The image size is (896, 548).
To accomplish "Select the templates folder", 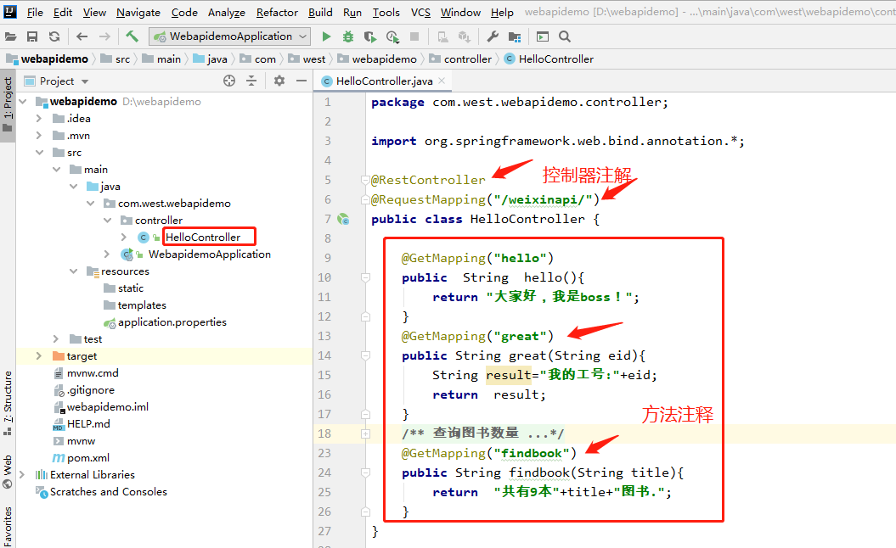I will (x=142, y=305).
